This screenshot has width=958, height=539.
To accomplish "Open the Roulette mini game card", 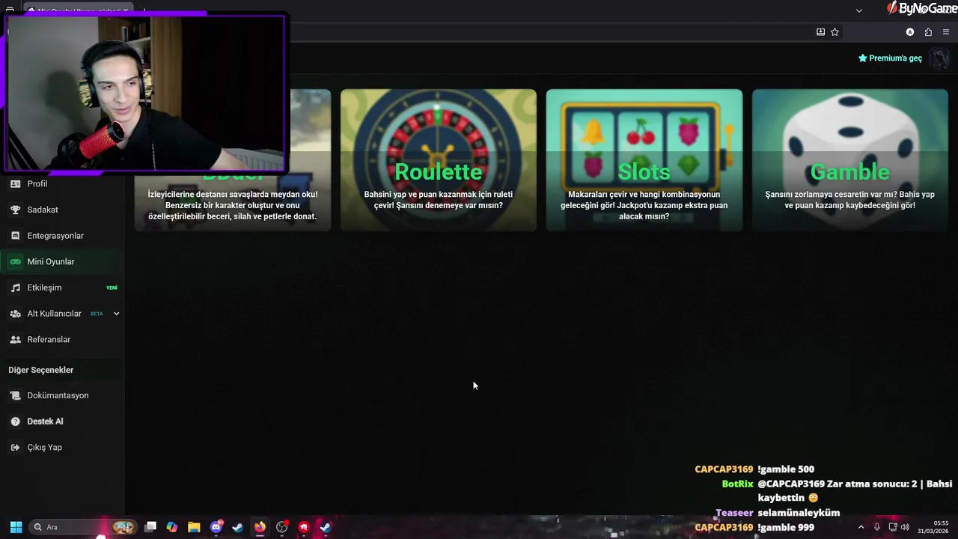I will point(439,160).
